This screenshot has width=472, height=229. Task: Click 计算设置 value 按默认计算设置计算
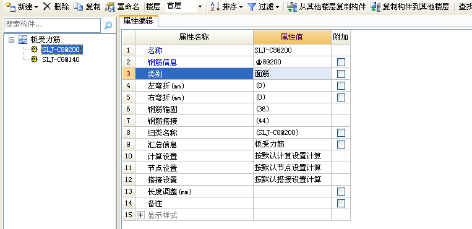tap(292, 156)
